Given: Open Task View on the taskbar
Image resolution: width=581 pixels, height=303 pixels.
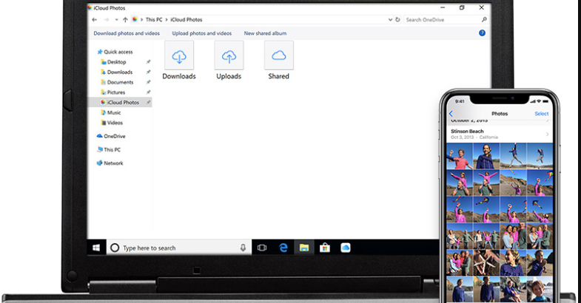Looking at the screenshot, I should point(262,248).
